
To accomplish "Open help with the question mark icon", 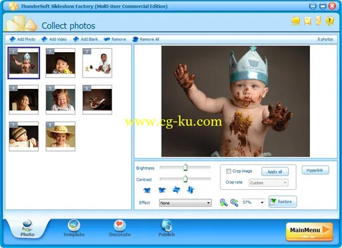I will click(x=329, y=21).
